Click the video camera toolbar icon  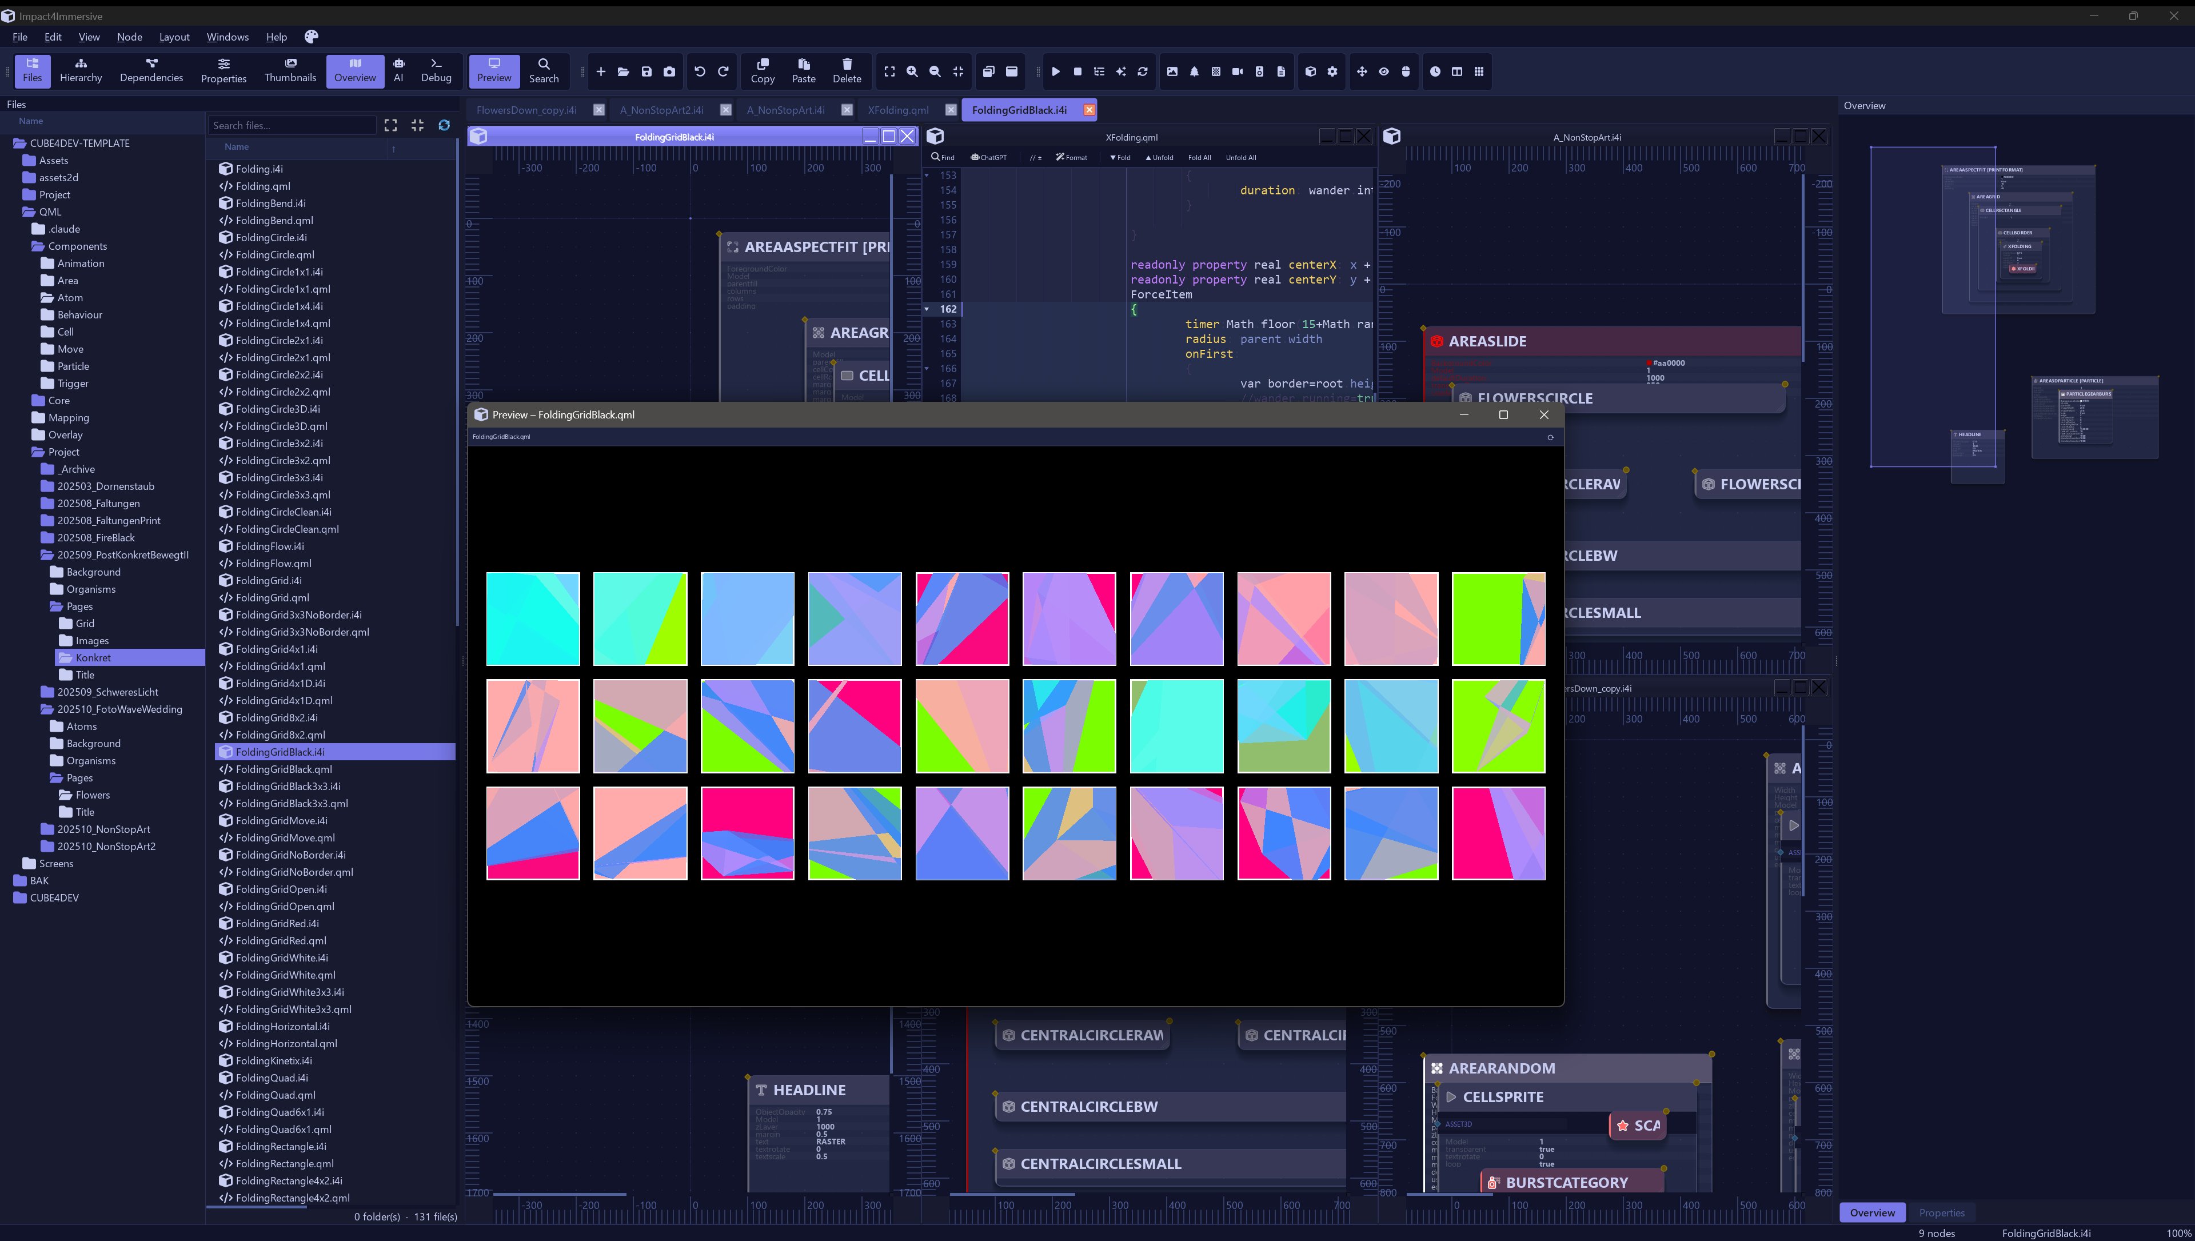(x=1237, y=71)
